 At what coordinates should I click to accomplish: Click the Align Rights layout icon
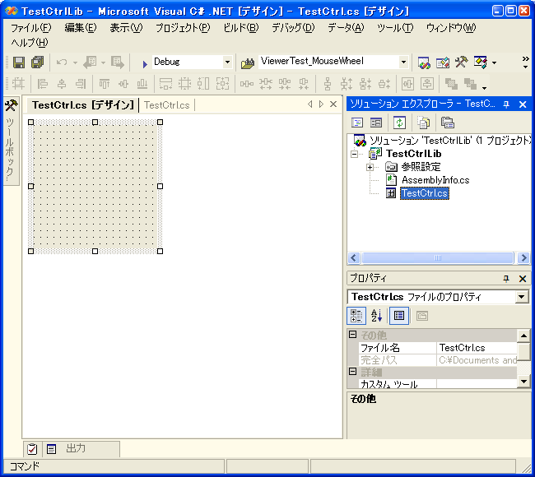click(x=81, y=84)
